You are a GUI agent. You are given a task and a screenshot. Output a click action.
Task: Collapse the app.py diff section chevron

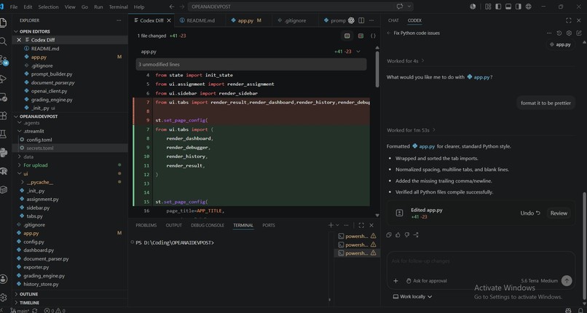pos(358,52)
